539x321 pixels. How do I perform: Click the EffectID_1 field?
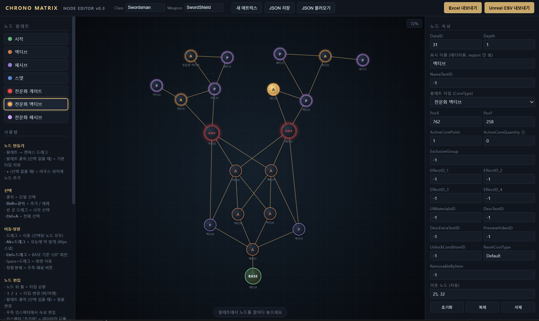(x=456, y=179)
